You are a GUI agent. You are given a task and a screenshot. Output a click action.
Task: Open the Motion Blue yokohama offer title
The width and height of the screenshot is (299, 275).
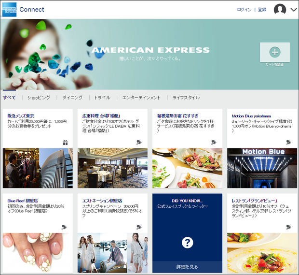click(251, 116)
